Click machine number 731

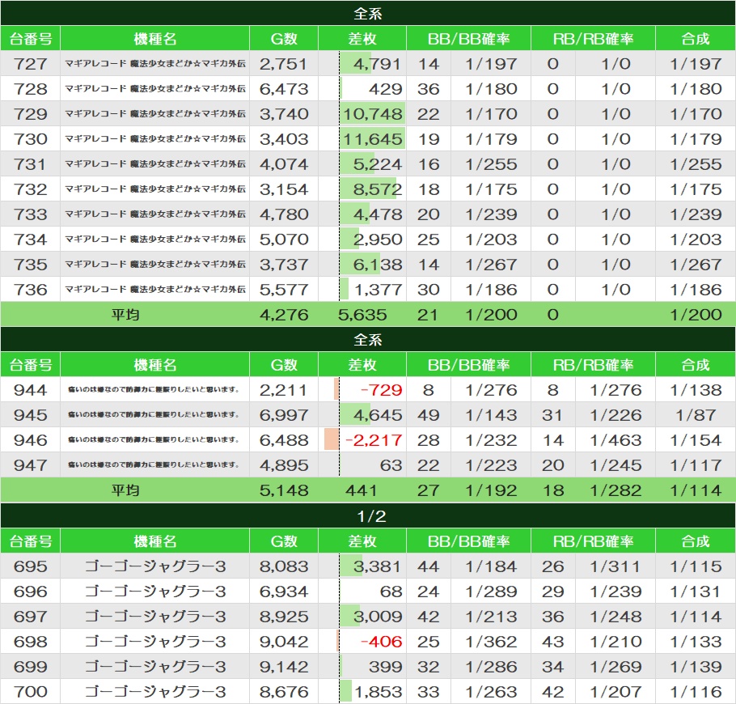click(31, 164)
